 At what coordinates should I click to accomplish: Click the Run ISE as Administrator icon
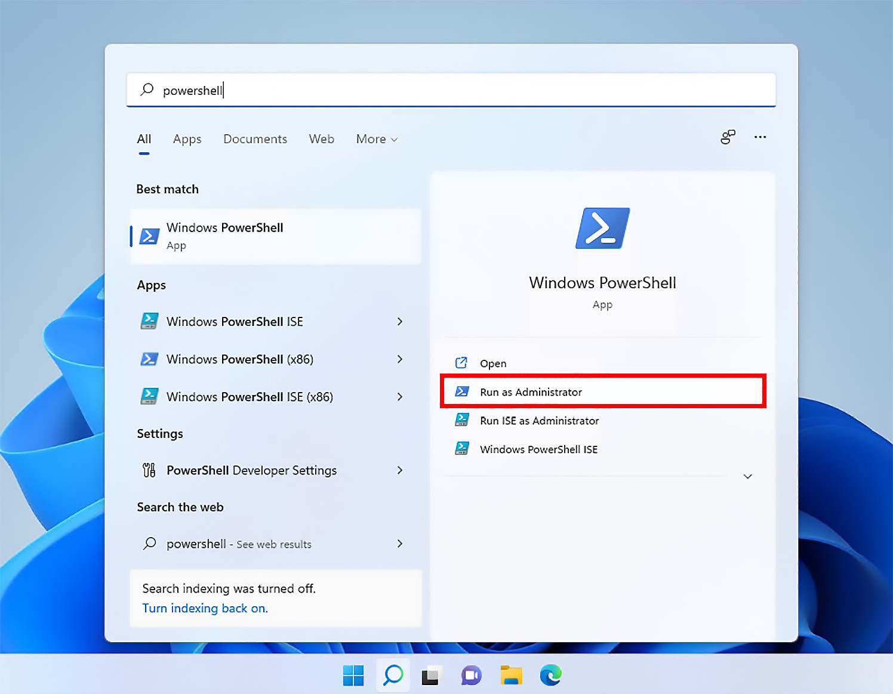coord(462,420)
